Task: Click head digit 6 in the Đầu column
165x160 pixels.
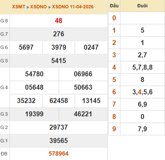Action: tap(114, 92)
